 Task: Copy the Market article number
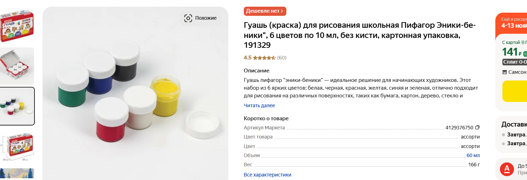click(477, 128)
